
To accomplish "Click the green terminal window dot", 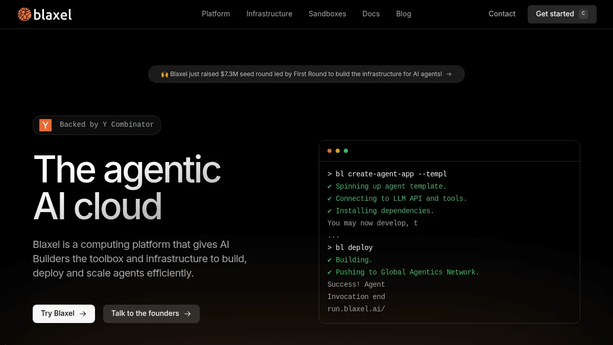I will (x=346, y=151).
